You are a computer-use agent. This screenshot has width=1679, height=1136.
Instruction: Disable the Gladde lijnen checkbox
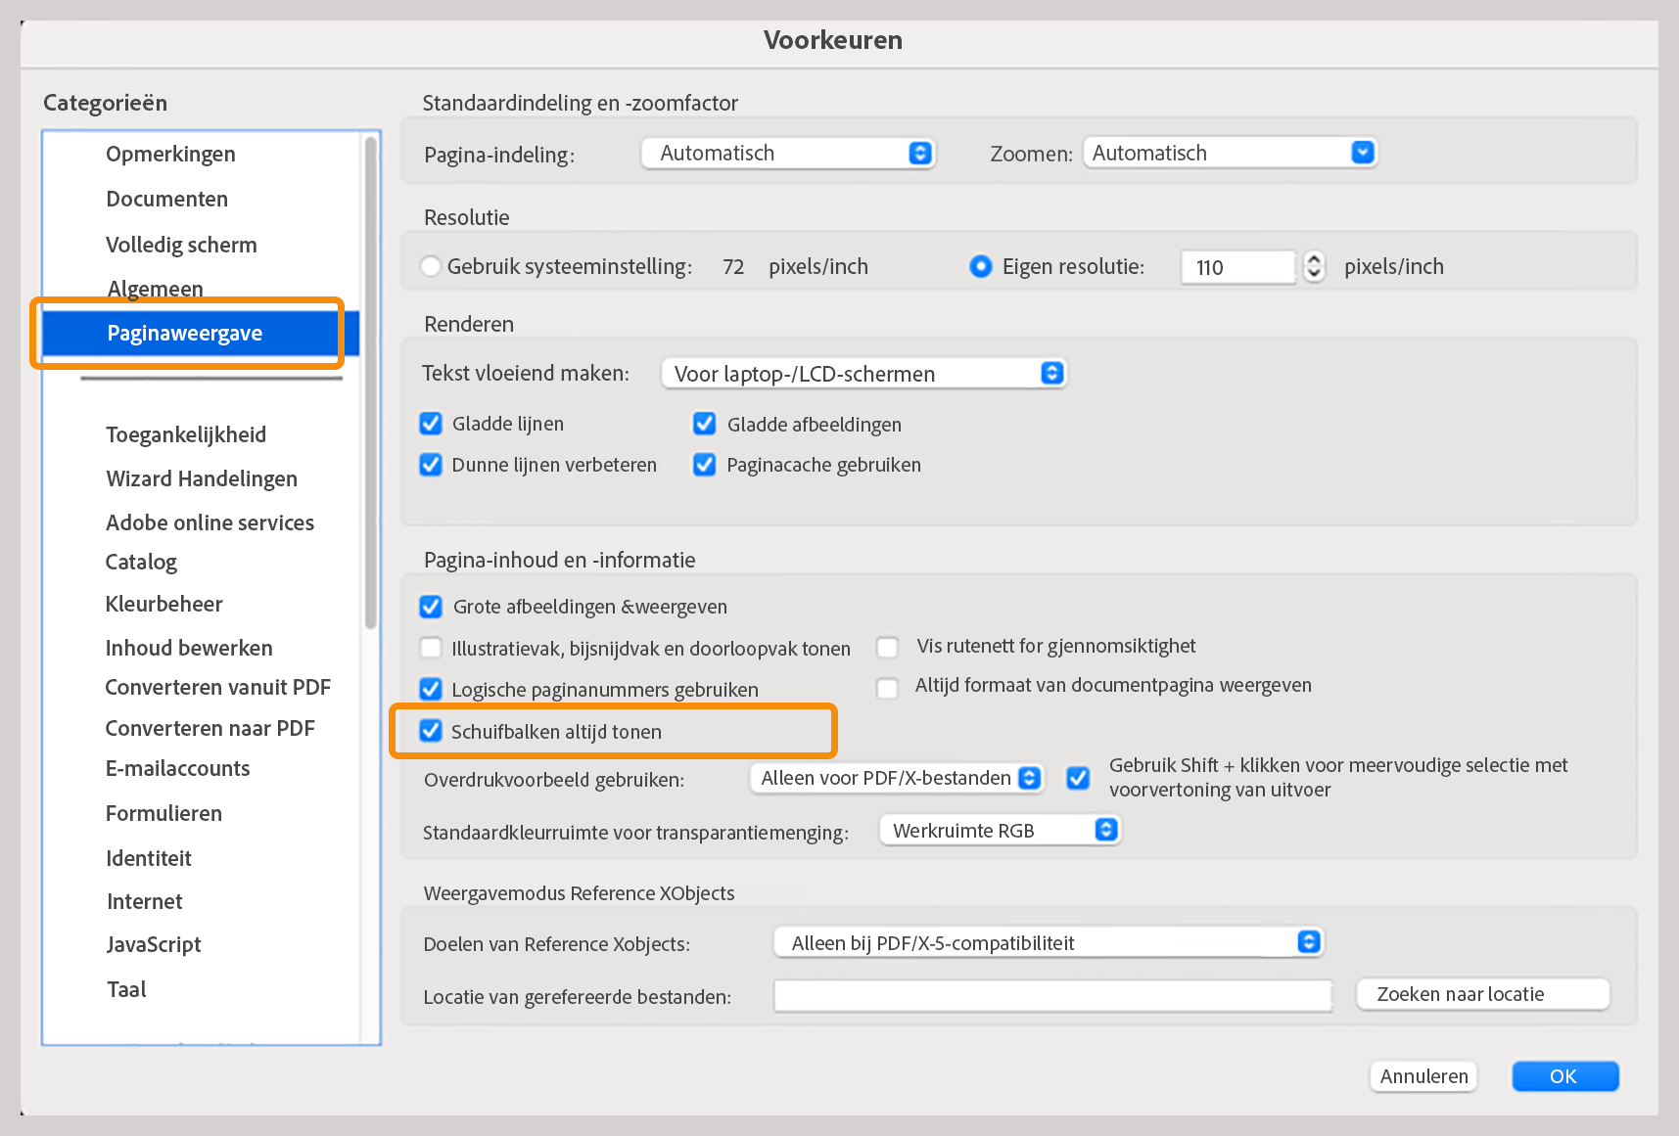click(x=431, y=423)
